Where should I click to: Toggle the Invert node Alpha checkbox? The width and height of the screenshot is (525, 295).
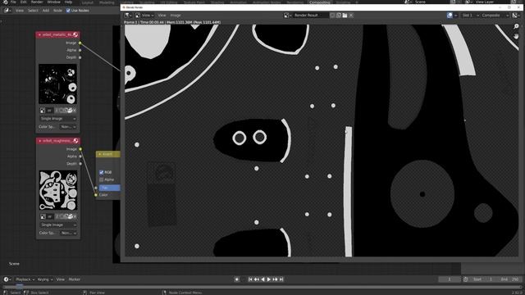[102, 179]
